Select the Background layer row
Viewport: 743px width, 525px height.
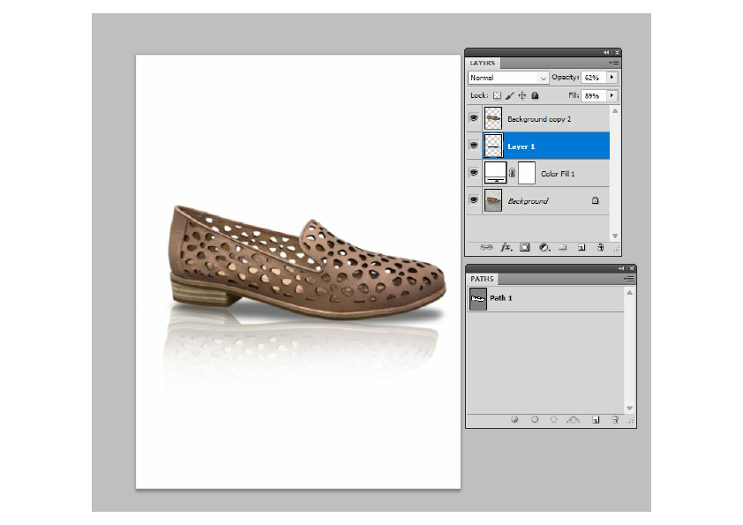coord(528,201)
